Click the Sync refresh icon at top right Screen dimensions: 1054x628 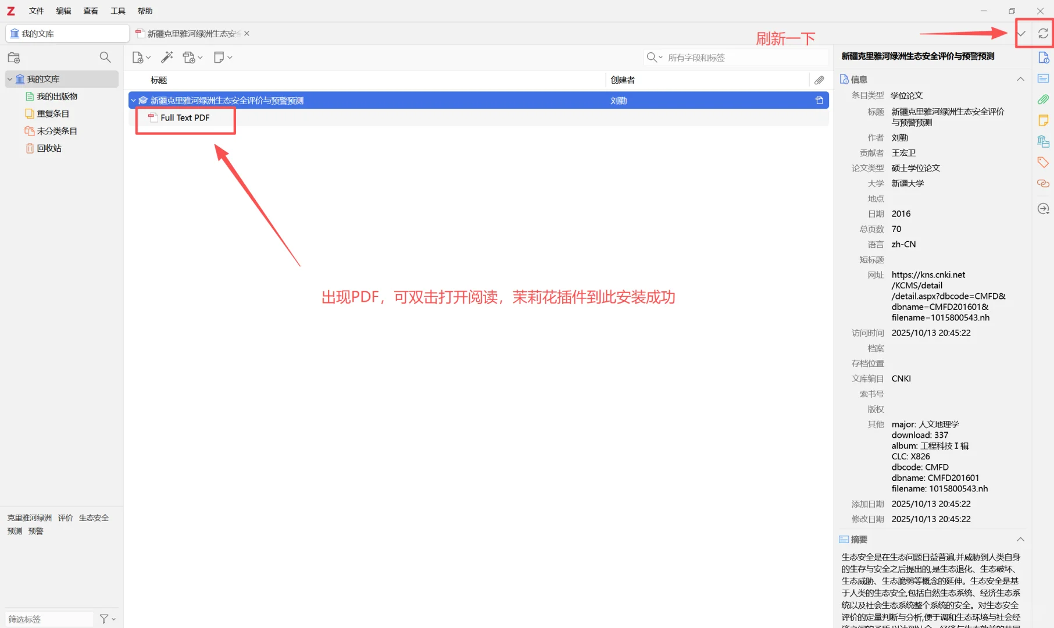(x=1042, y=34)
